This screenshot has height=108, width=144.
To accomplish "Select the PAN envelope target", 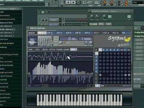I will pyautogui.click(x=30, y=49).
